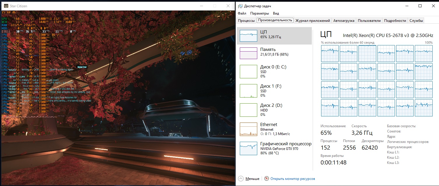
Task: Minimize the Star Citizen window
Action: [201, 6]
